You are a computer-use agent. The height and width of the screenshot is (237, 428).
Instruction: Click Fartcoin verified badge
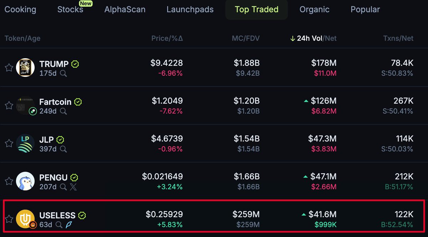tap(78, 102)
